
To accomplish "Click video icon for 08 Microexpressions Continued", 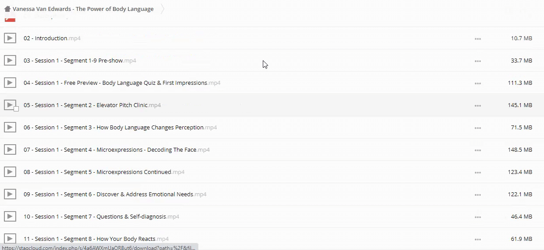I will [10, 172].
